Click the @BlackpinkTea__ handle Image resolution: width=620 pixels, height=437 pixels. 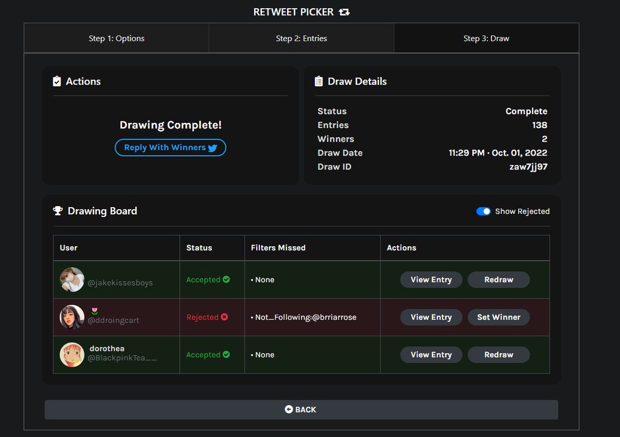[122, 358]
